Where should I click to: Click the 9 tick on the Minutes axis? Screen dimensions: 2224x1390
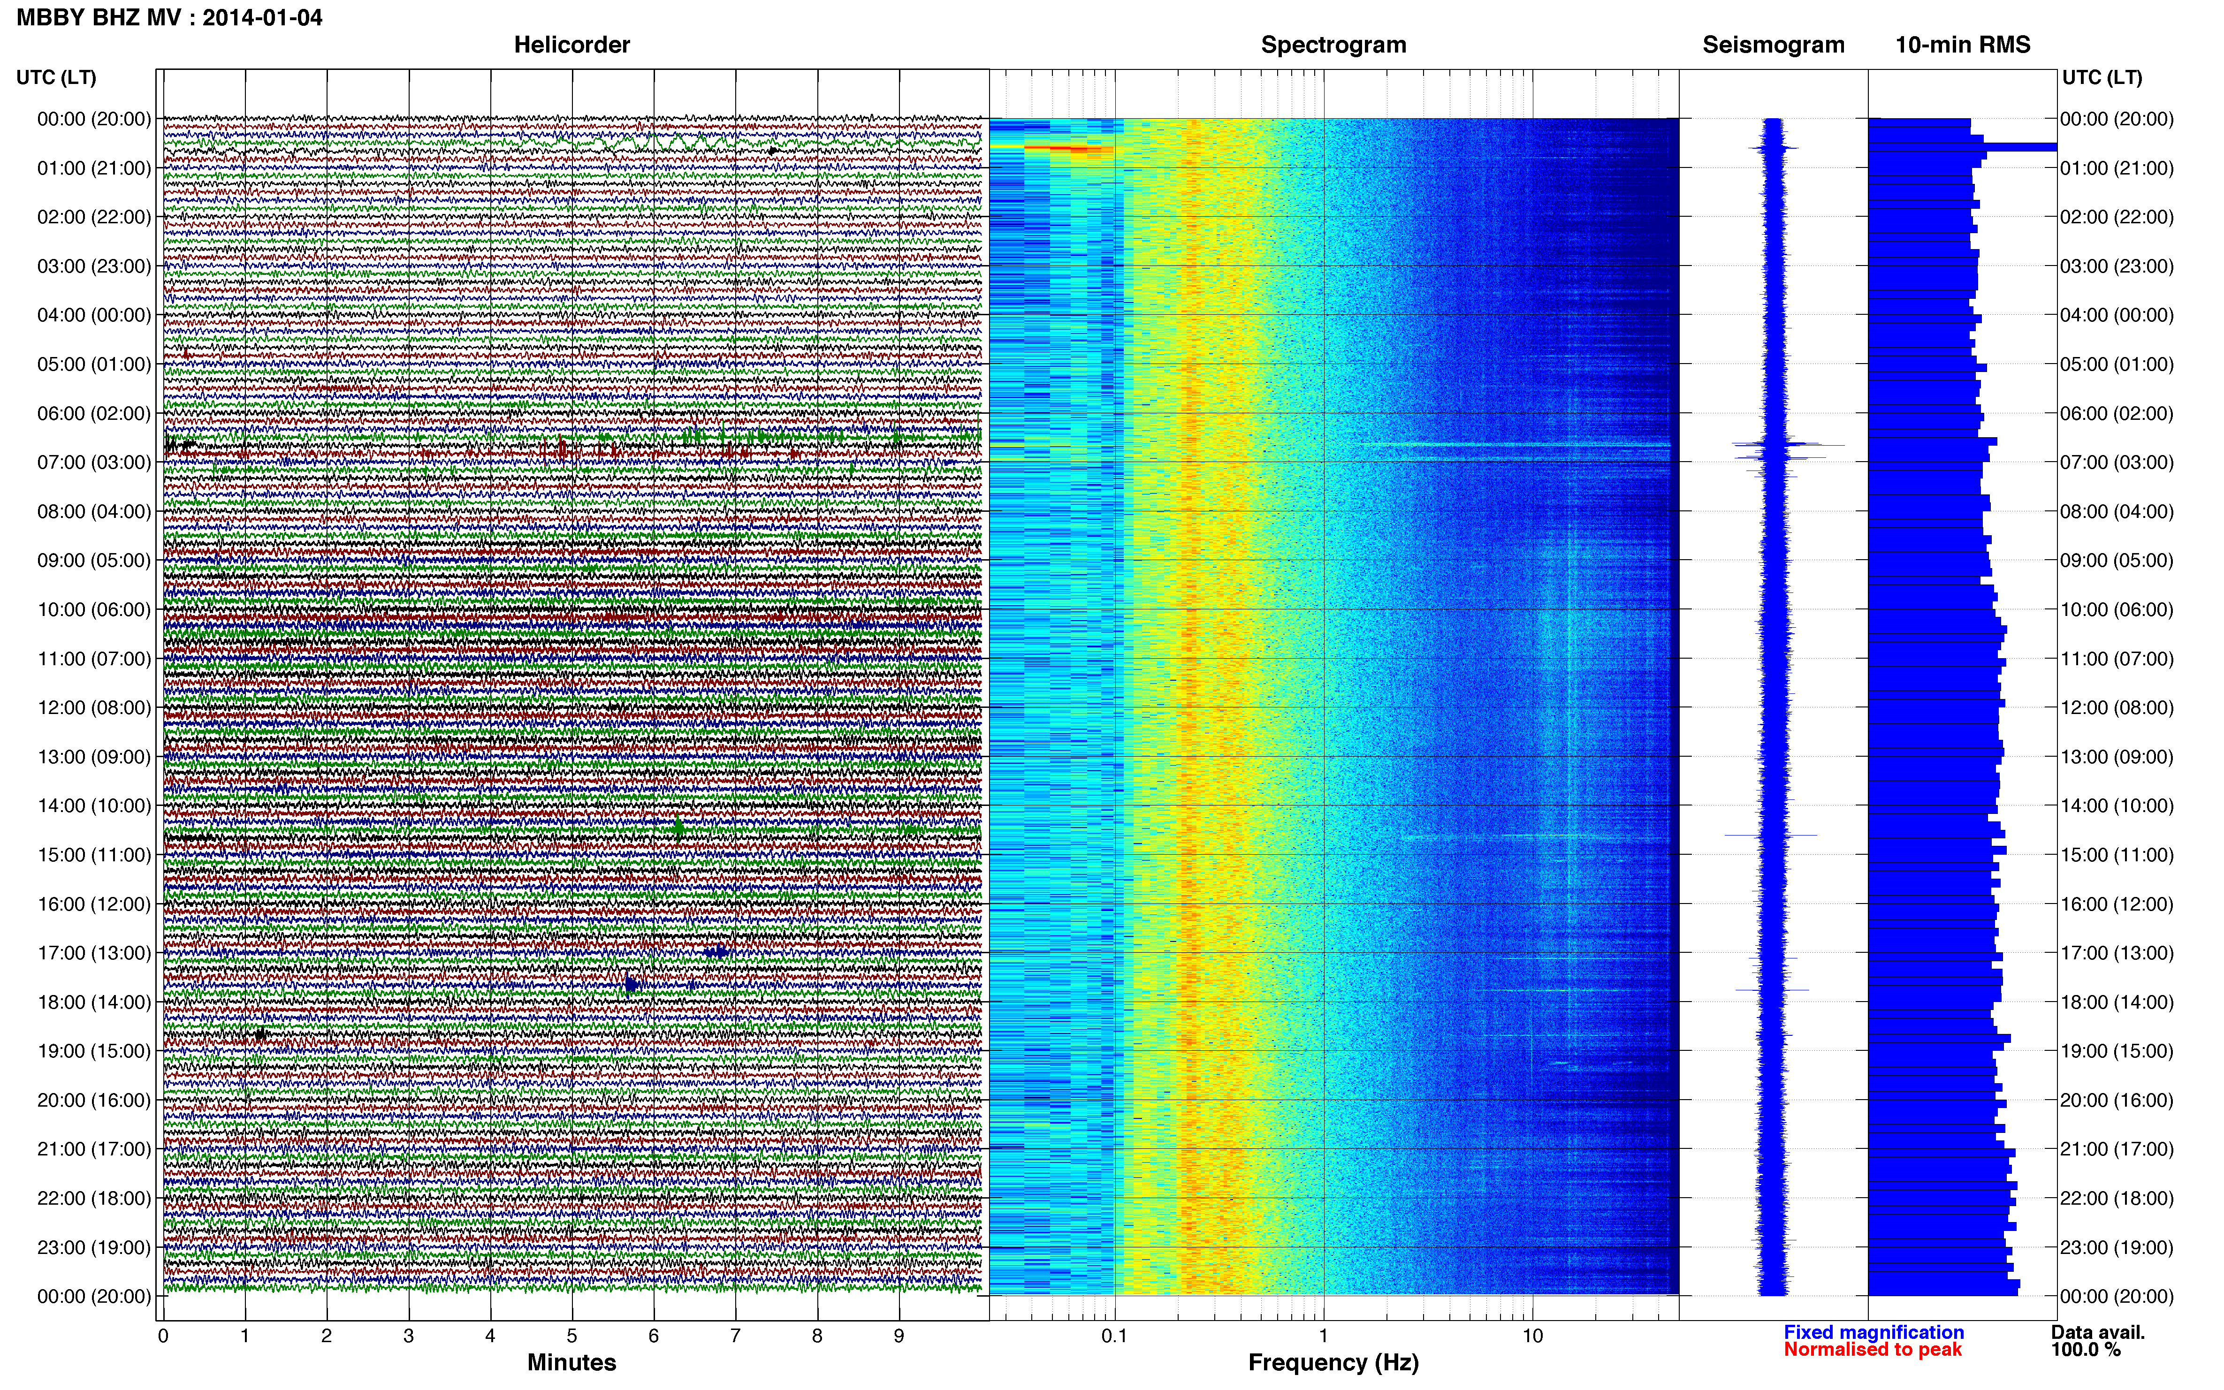[899, 1337]
